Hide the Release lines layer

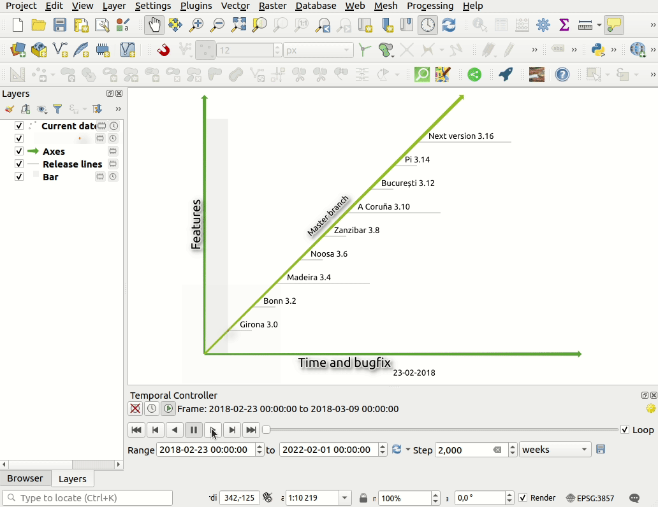tap(19, 164)
